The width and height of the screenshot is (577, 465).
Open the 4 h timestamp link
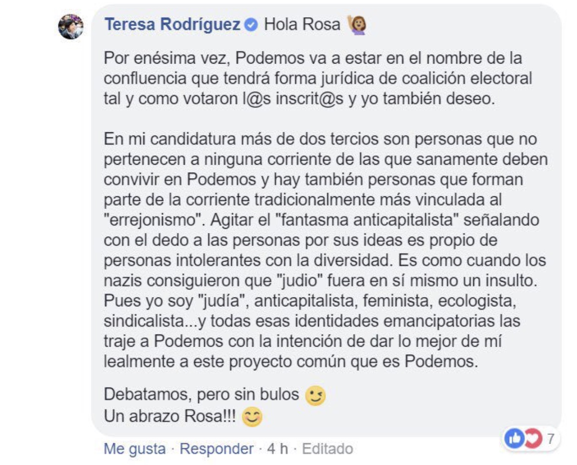[x=277, y=449]
